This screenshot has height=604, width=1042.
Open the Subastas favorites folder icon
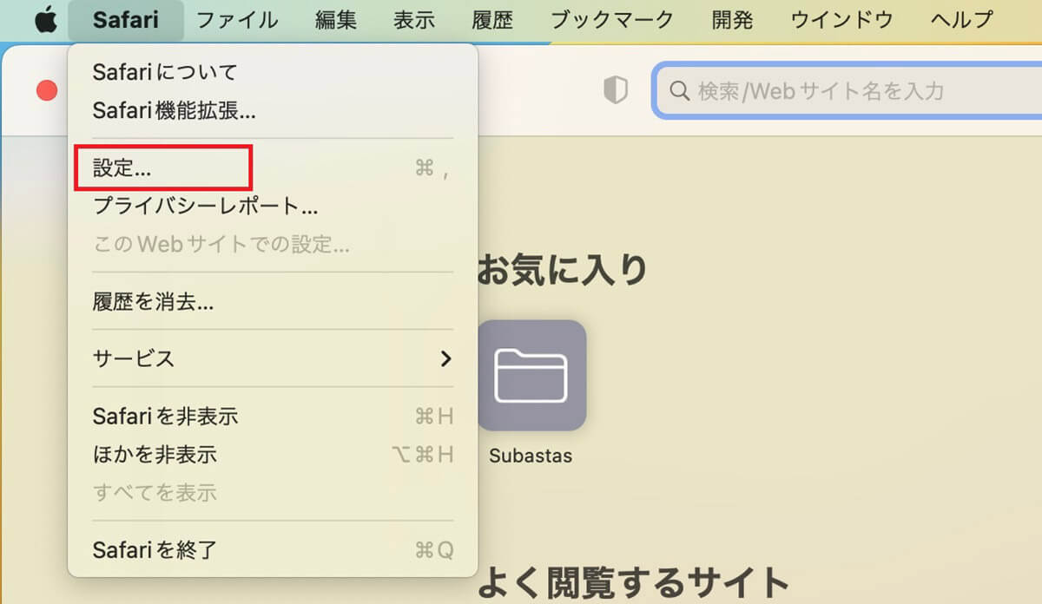[531, 375]
